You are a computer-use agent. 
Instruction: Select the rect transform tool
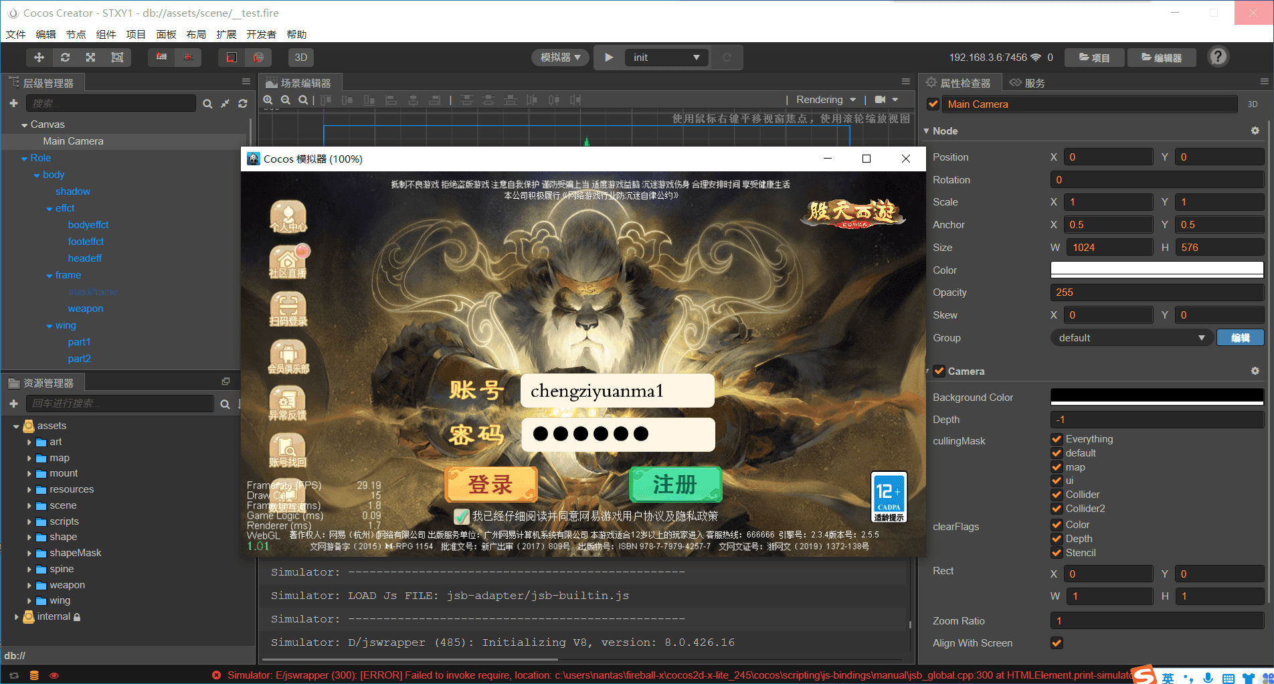(117, 58)
